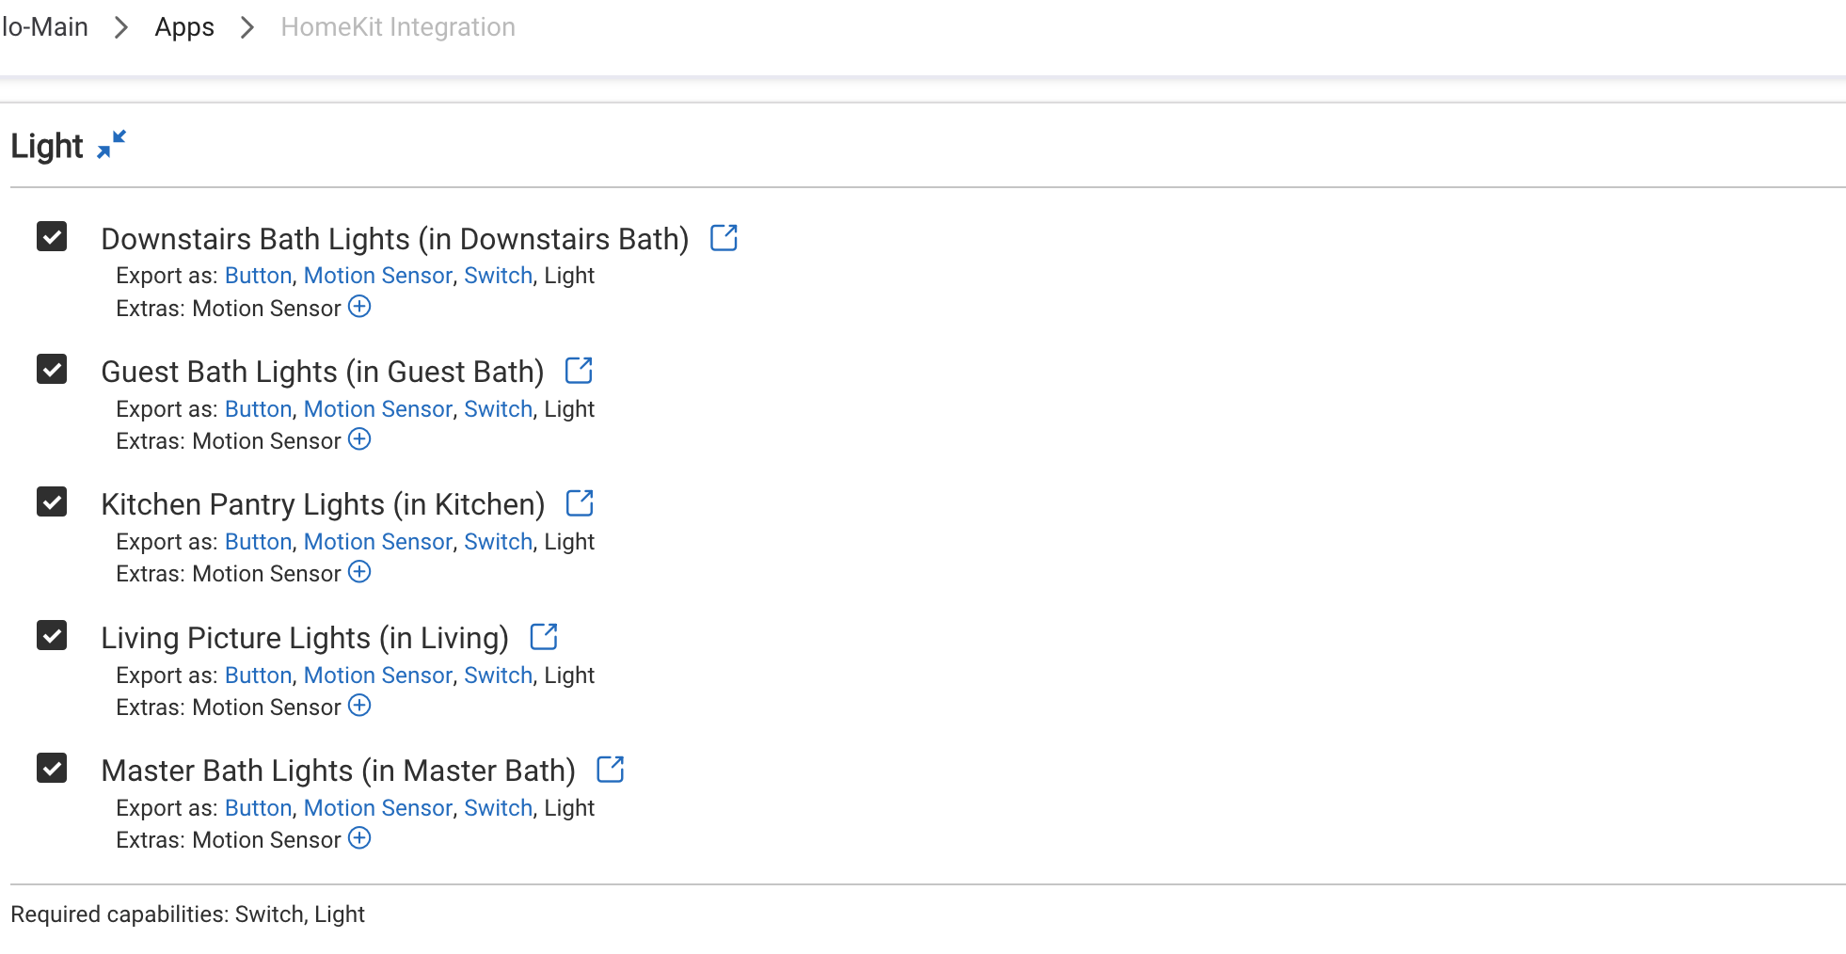The image size is (1846, 954).
Task: Open Kitchen Pantry Lights external link icon
Action: [580, 503]
